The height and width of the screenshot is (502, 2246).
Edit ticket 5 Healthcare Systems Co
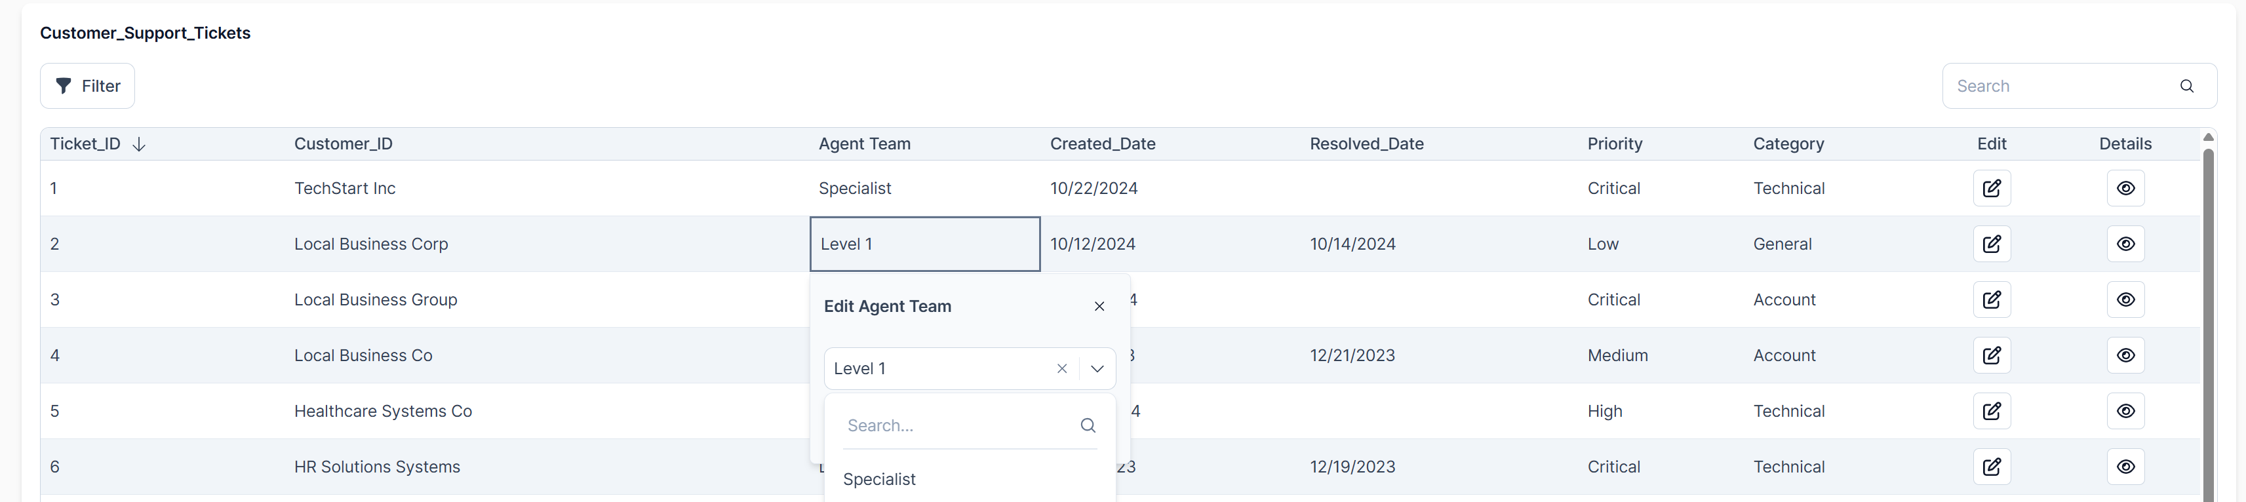coord(1992,412)
